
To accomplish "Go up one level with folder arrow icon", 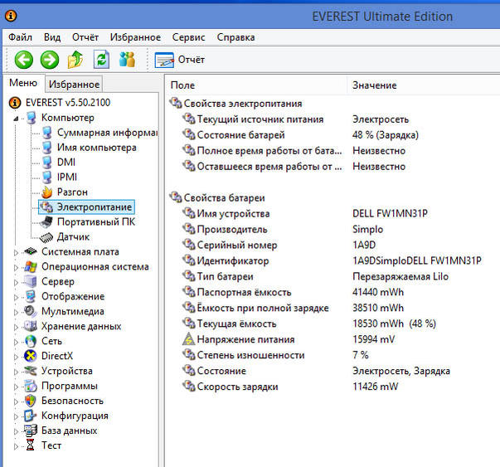I will pos(75,60).
